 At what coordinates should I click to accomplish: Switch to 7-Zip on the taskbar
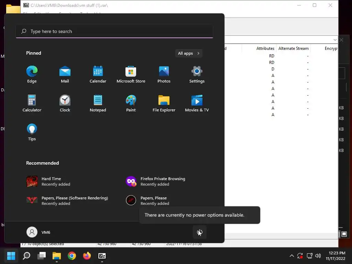point(102,256)
